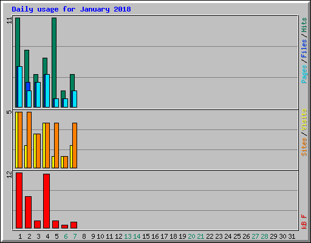Select day 2 yellow visits bar
Viewport: 311px width, 243px height.
tap(26, 157)
